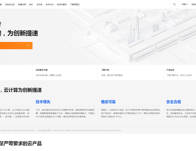
Task: Open the 技术解决方案 card
Action: [65, 72]
